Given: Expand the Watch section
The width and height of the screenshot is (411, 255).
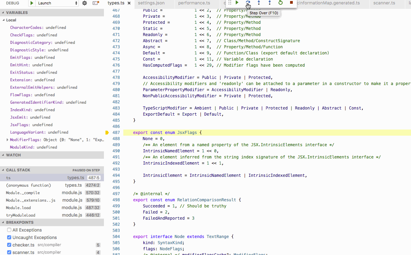Looking at the screenshot, I should coord(14,155).
